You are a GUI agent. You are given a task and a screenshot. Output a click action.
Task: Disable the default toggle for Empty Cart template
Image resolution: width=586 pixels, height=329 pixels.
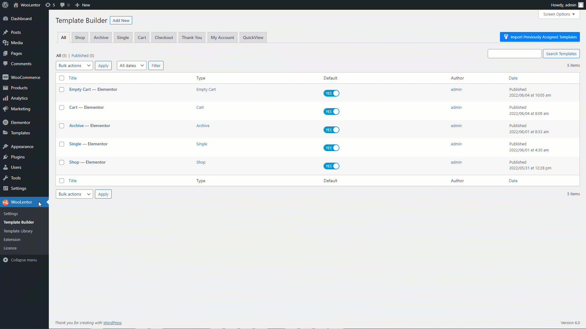(331, 93)
